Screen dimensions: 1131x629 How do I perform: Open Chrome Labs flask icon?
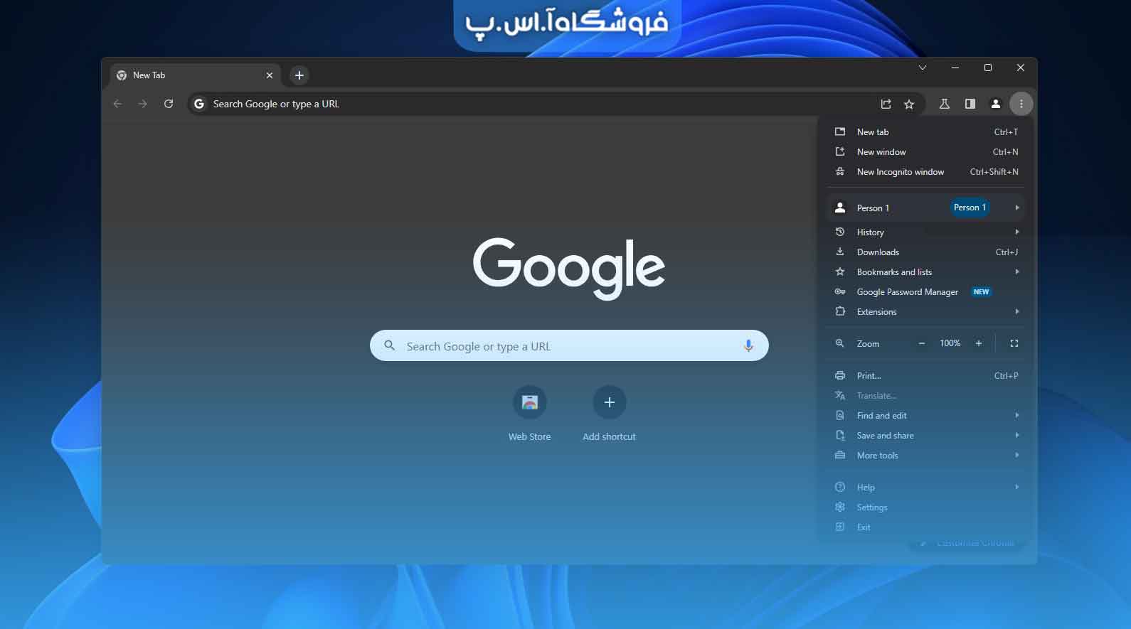click(944, 104)
